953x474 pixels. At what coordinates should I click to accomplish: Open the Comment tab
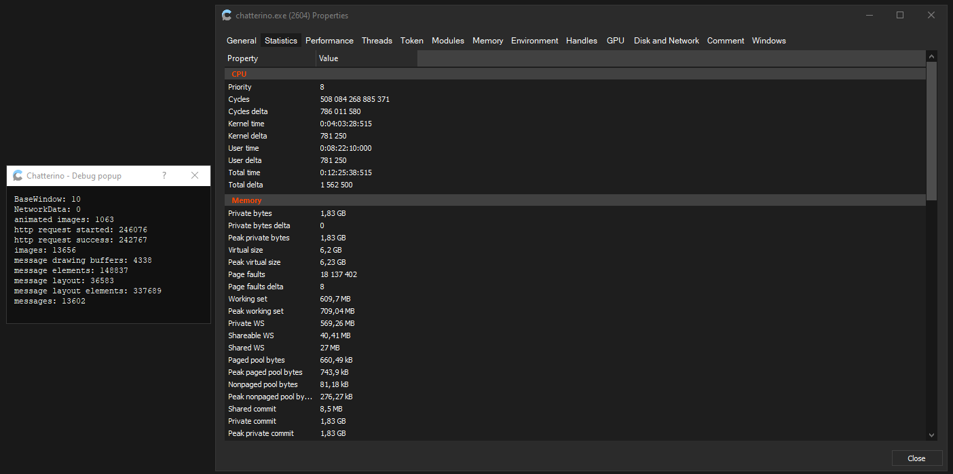pyautogui.click(x=726, y=41)
